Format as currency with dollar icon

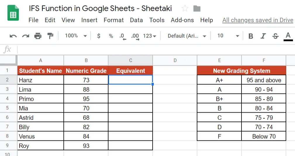[99, 36]
